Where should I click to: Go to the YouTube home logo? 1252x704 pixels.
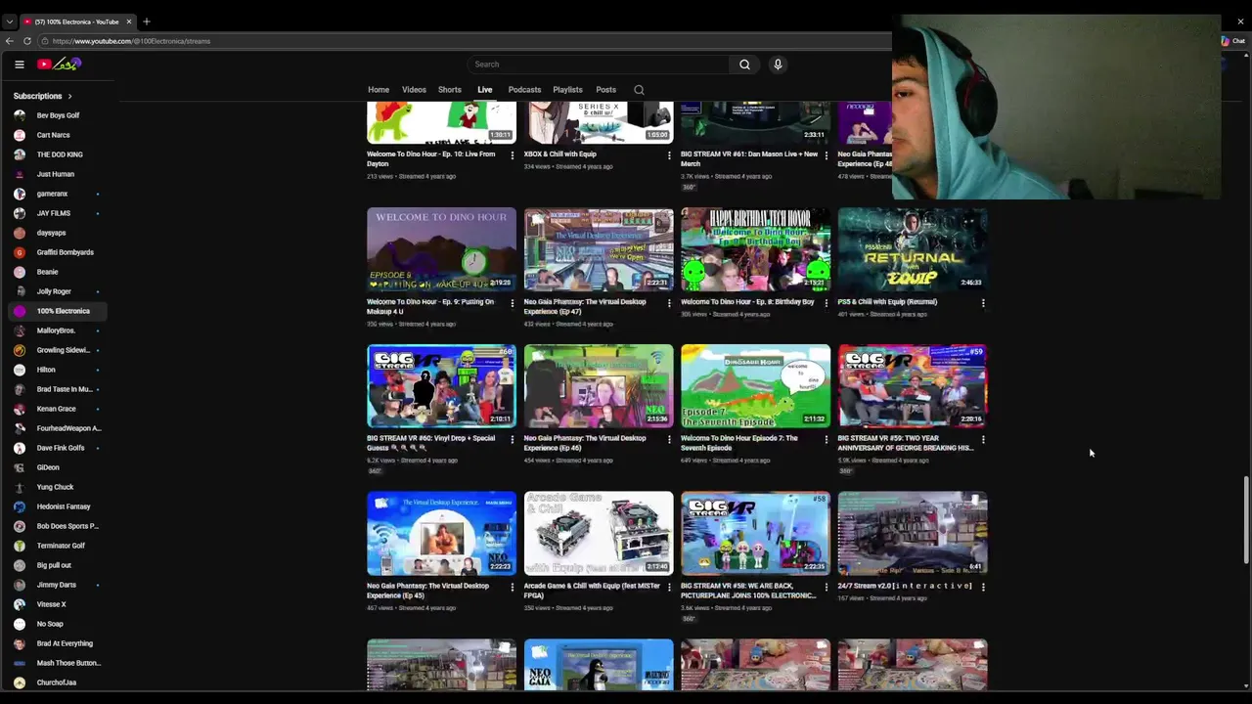coord(60,65)
